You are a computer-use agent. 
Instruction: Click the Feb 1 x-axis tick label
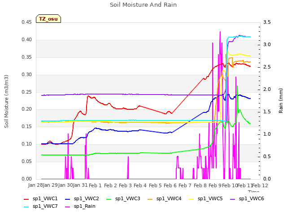tap(95, 185)
